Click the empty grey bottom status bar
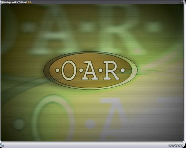Screen dimensions: 186x148 tap(86, 145)
